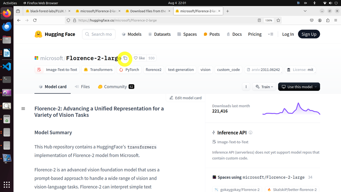
Task: Click the heart like button
Action: coord(139,58)
